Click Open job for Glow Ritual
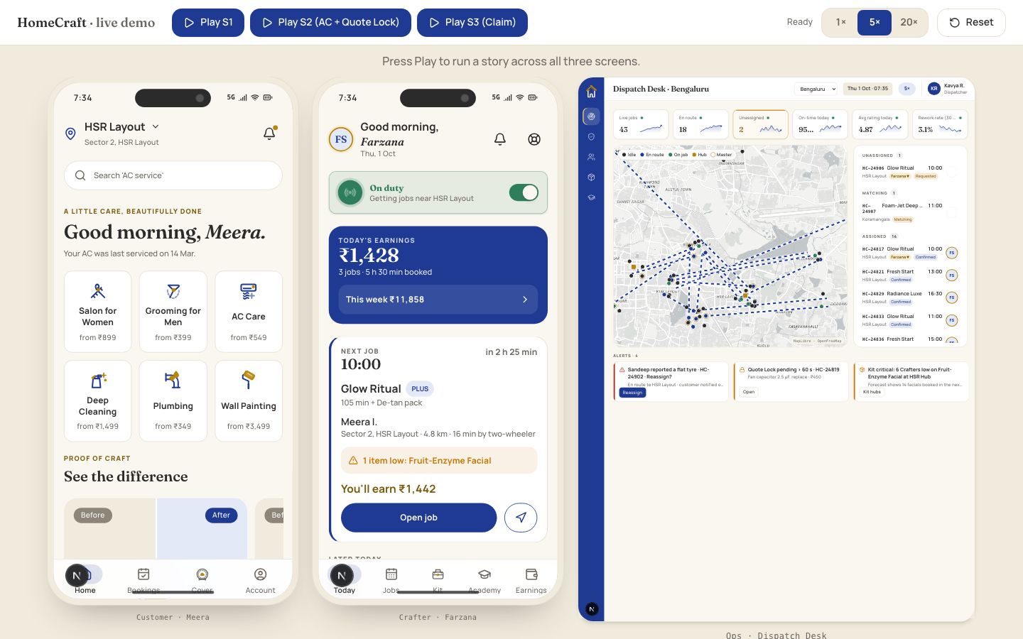This screenshot has height=639, width=1023. click(x=418, y=518)
